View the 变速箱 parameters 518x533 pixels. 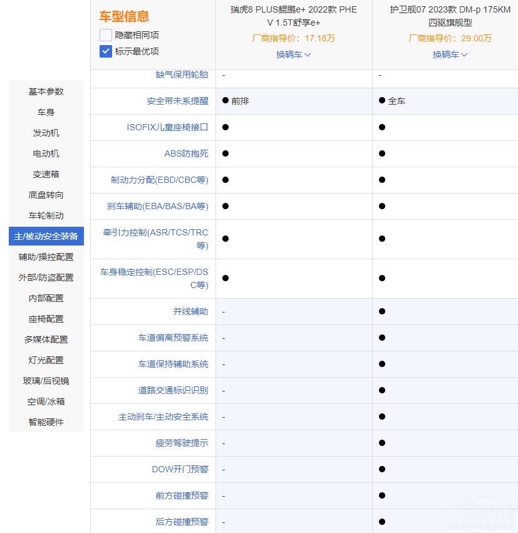[45, 174]
